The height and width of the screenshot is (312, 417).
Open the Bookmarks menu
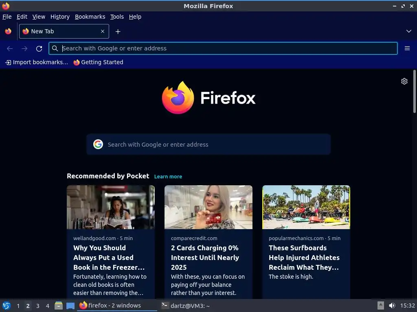click(x=90, y=17)
